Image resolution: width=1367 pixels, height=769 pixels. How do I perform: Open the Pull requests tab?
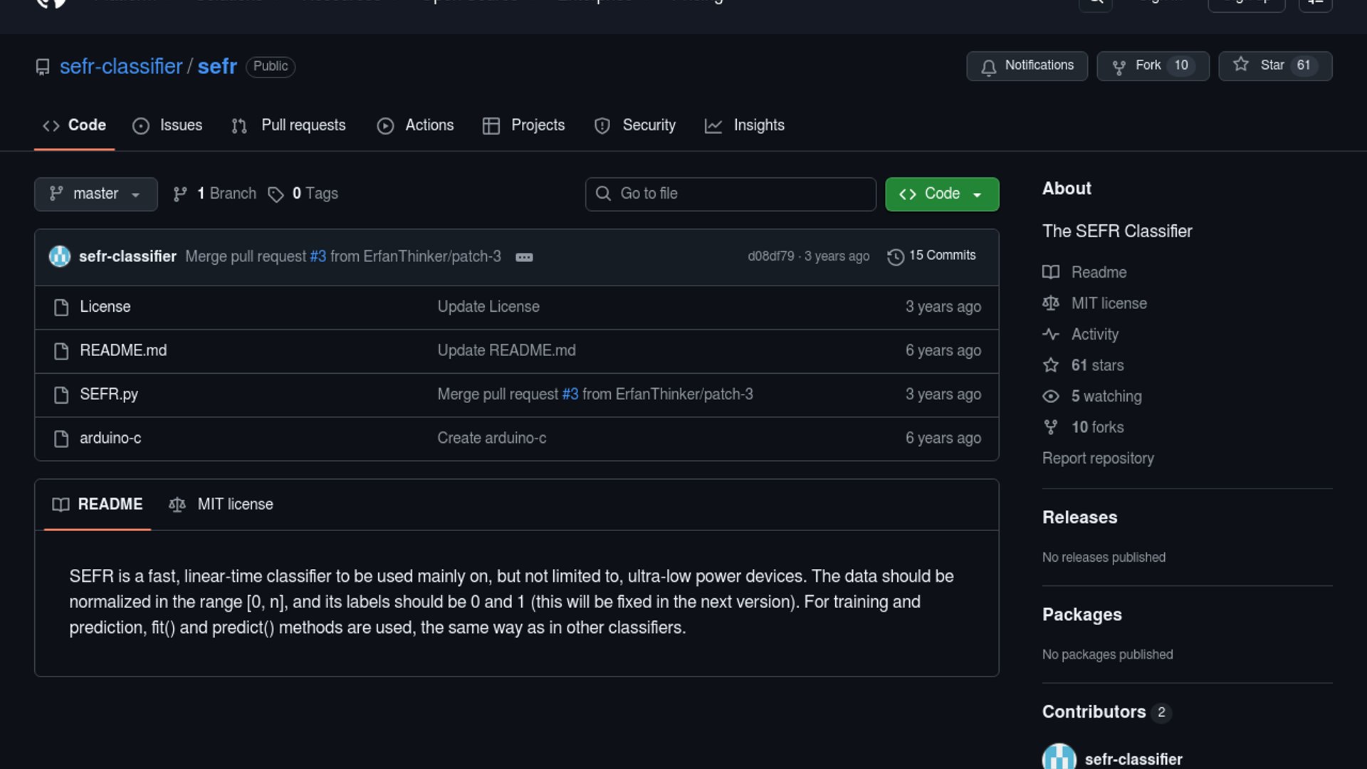coord(289,125)
